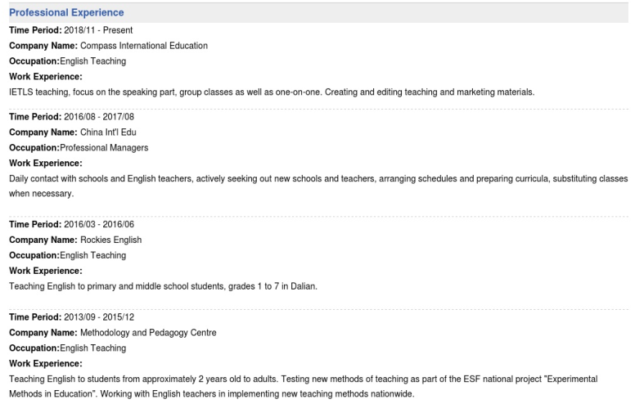644x404 pixels.
Task: Click the first Work Experience label
Action: [x=46, y=77]
